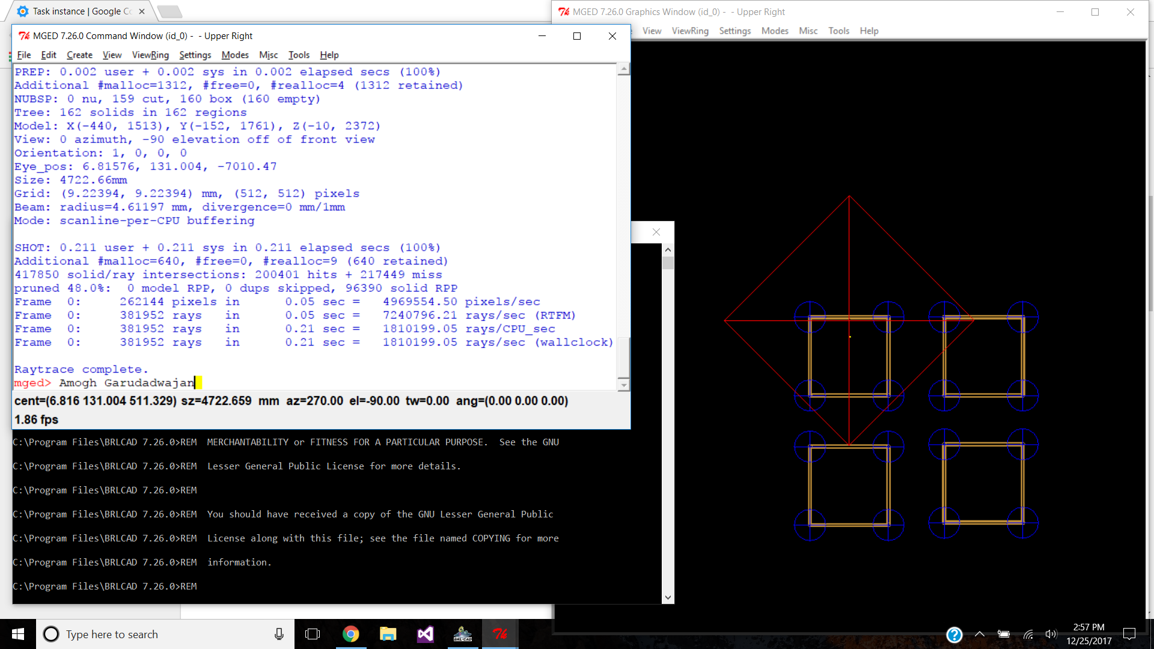The height and width of the screenshot is (649, 1154).
Task: Open Tools menu in Command Window
Action: click(299, 55)
